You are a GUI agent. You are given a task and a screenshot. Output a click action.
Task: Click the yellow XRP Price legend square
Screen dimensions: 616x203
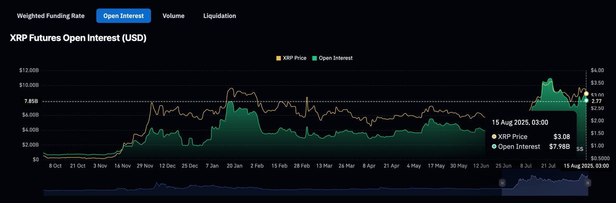[x=279, y=58]
